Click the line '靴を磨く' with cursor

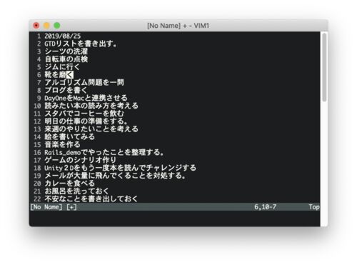tap(59, 75)
